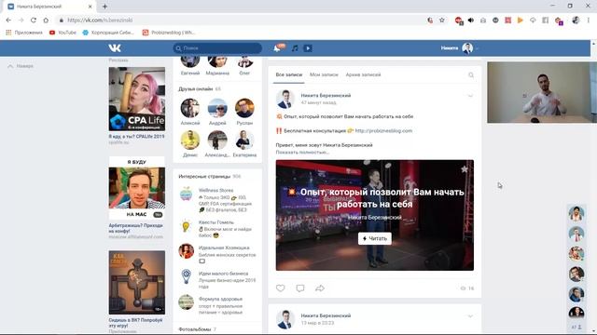This screenshot has height=335, width=597.
Task: Click the search field in VK header
Action: click(217, 48)
